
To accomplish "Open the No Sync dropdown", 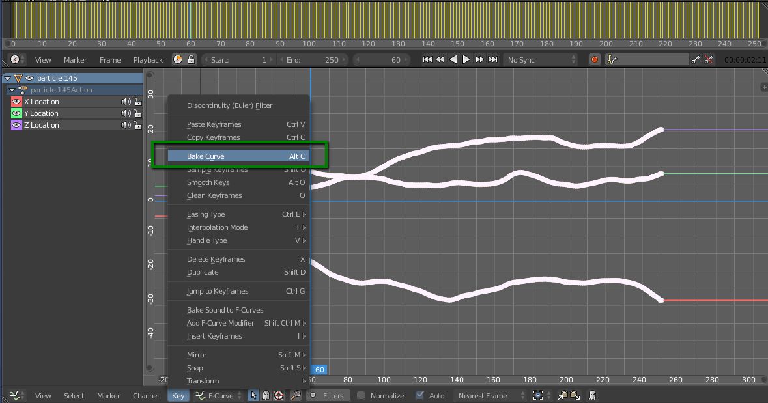I will click(541, 60).
